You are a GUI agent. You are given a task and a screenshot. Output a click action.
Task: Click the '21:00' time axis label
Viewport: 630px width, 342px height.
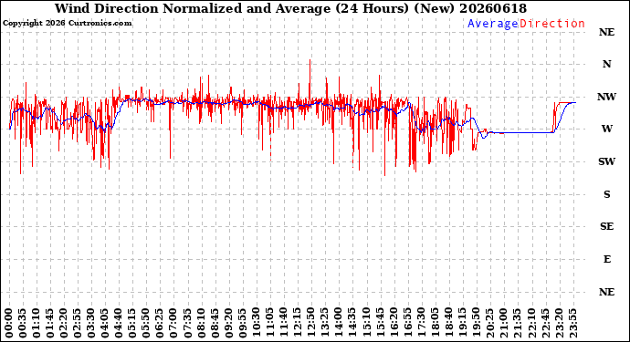pos(503,324)
